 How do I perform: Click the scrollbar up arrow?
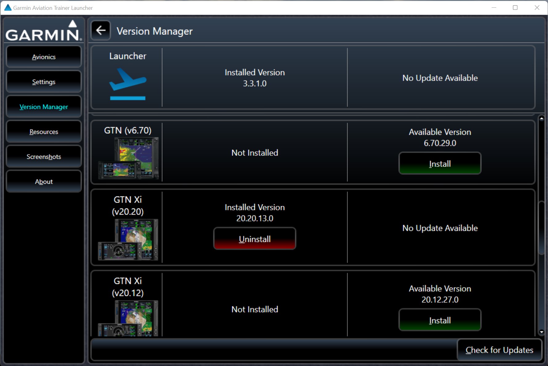[x=542, y=119]
